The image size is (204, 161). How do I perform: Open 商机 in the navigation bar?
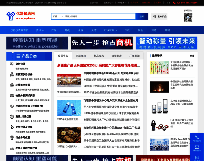coord(67,30)
